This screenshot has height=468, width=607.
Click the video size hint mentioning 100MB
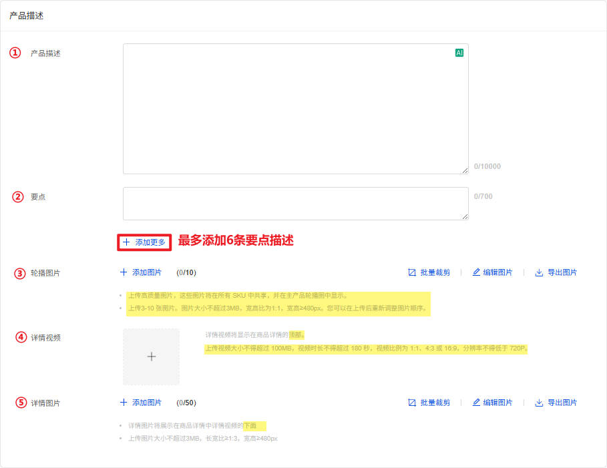pos(367,348)
